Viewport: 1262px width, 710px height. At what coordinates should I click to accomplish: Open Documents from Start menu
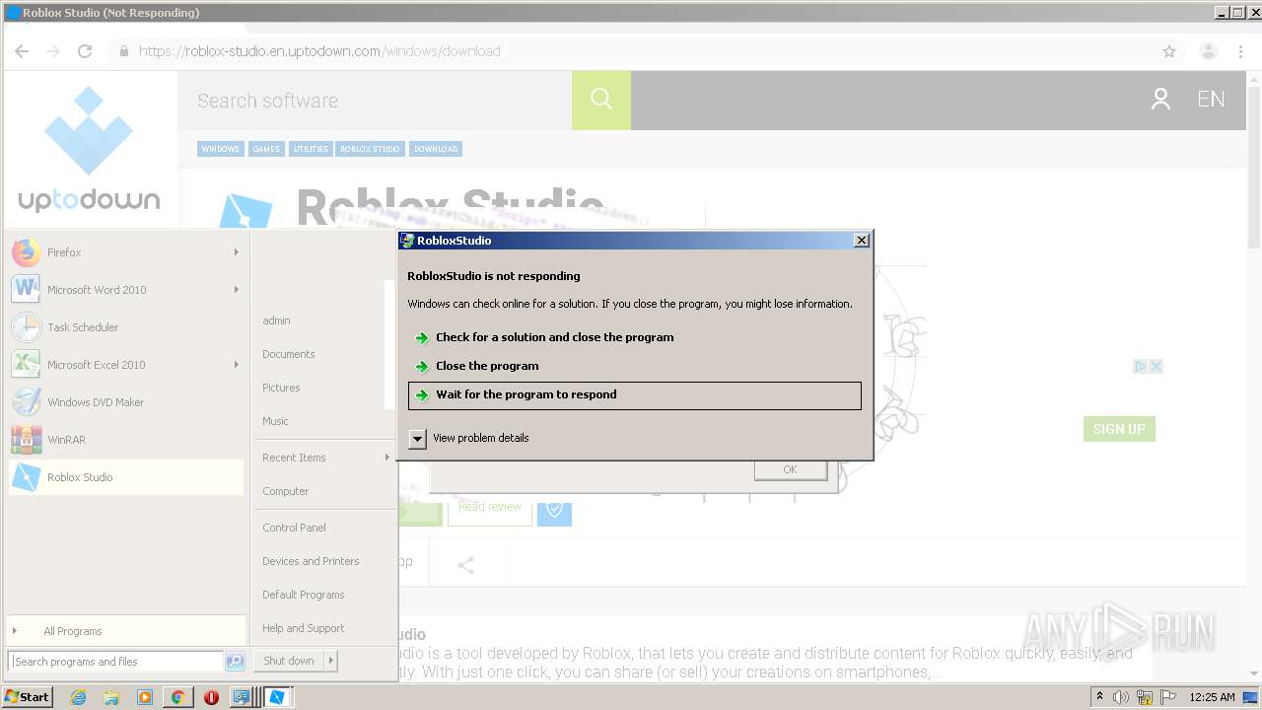point(289,354)
